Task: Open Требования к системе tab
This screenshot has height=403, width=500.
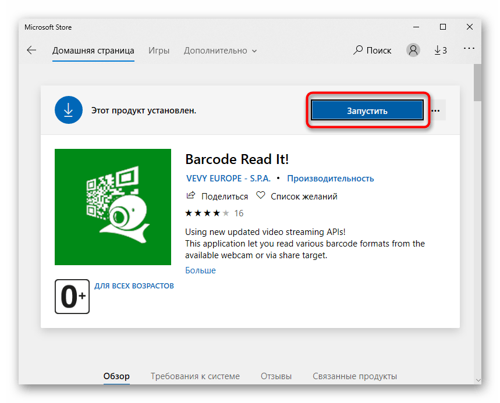Action: pyautogui.click(x=195, y=376)
